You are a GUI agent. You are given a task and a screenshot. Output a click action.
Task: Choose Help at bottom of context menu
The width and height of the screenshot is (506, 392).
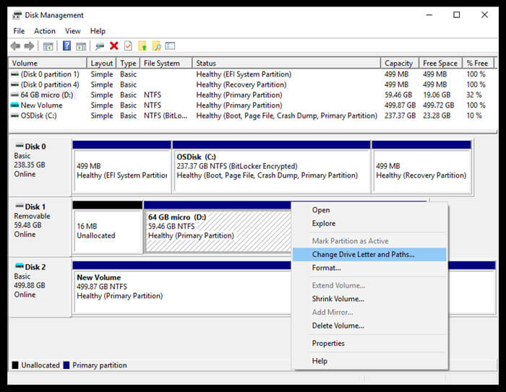[x=370, y=361]
